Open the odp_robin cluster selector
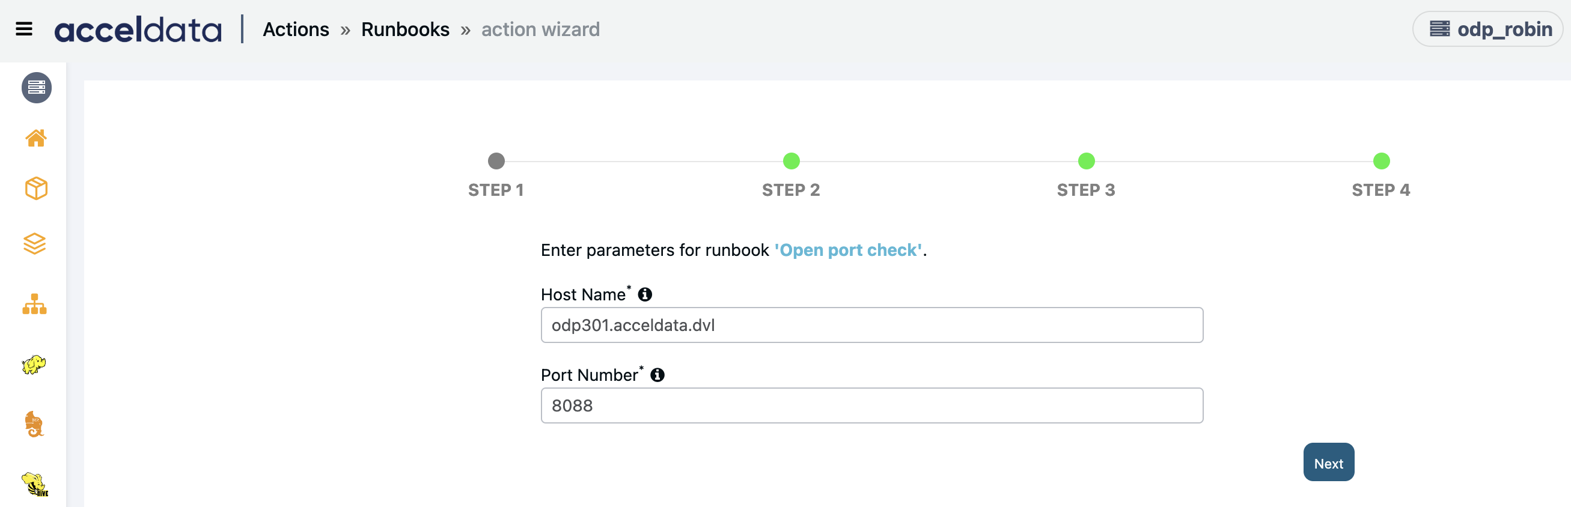The height and width of the screenshot is (507, 1571). coord(1488,29)
